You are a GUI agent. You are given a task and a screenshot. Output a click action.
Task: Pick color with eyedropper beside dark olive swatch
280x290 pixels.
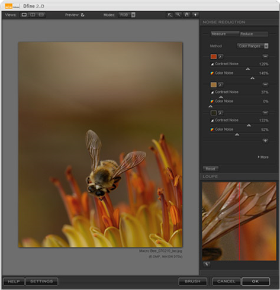click(x=221, y=113)
